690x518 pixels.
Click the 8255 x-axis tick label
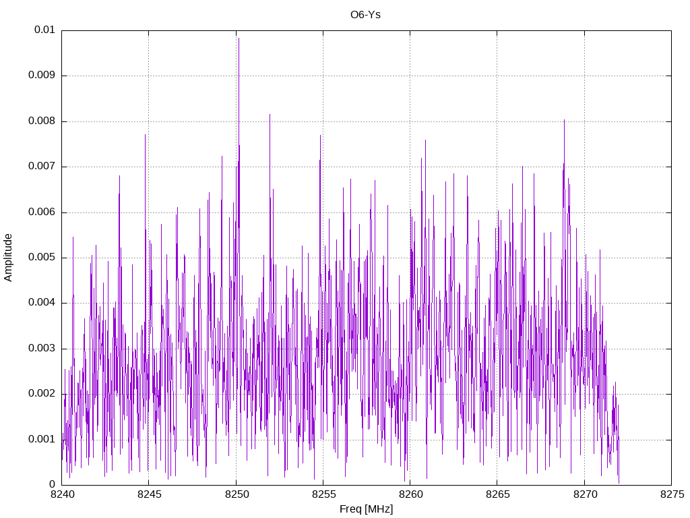click(x=323, y=494)
